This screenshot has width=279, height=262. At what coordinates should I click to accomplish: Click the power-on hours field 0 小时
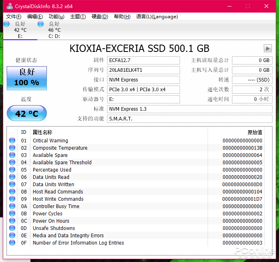click(x=252, y=99)
